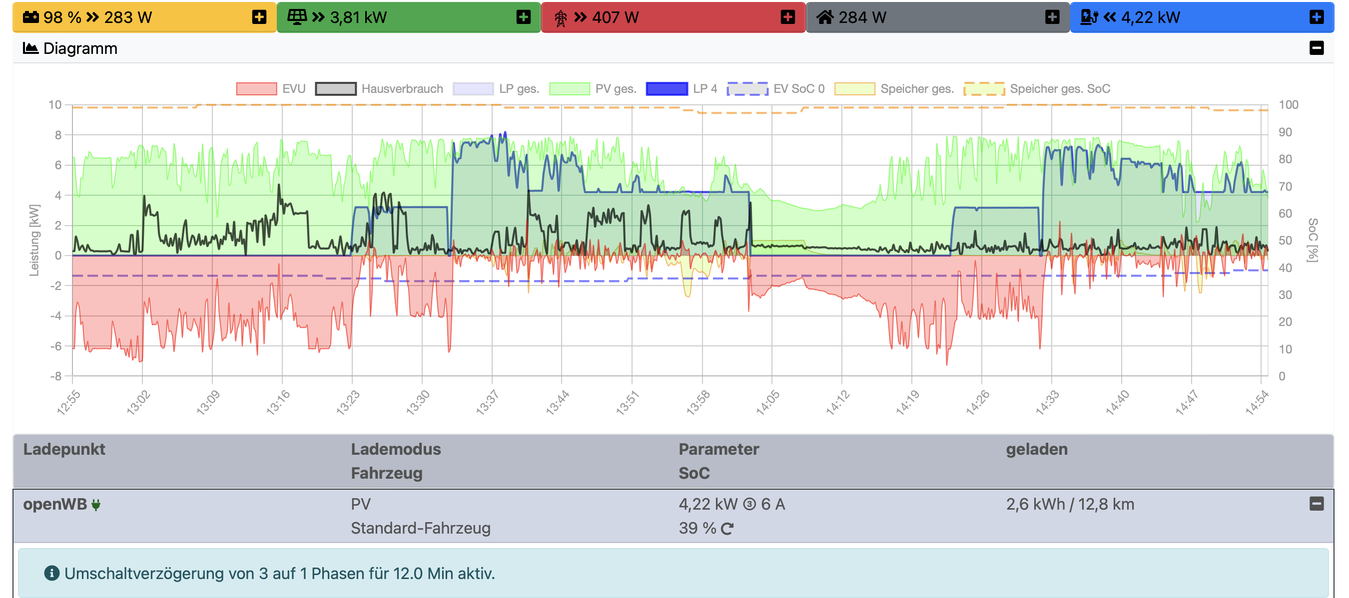1349x598 pixels.
Task: Toggle PV ges. legend entry
Action: [569, 89]
